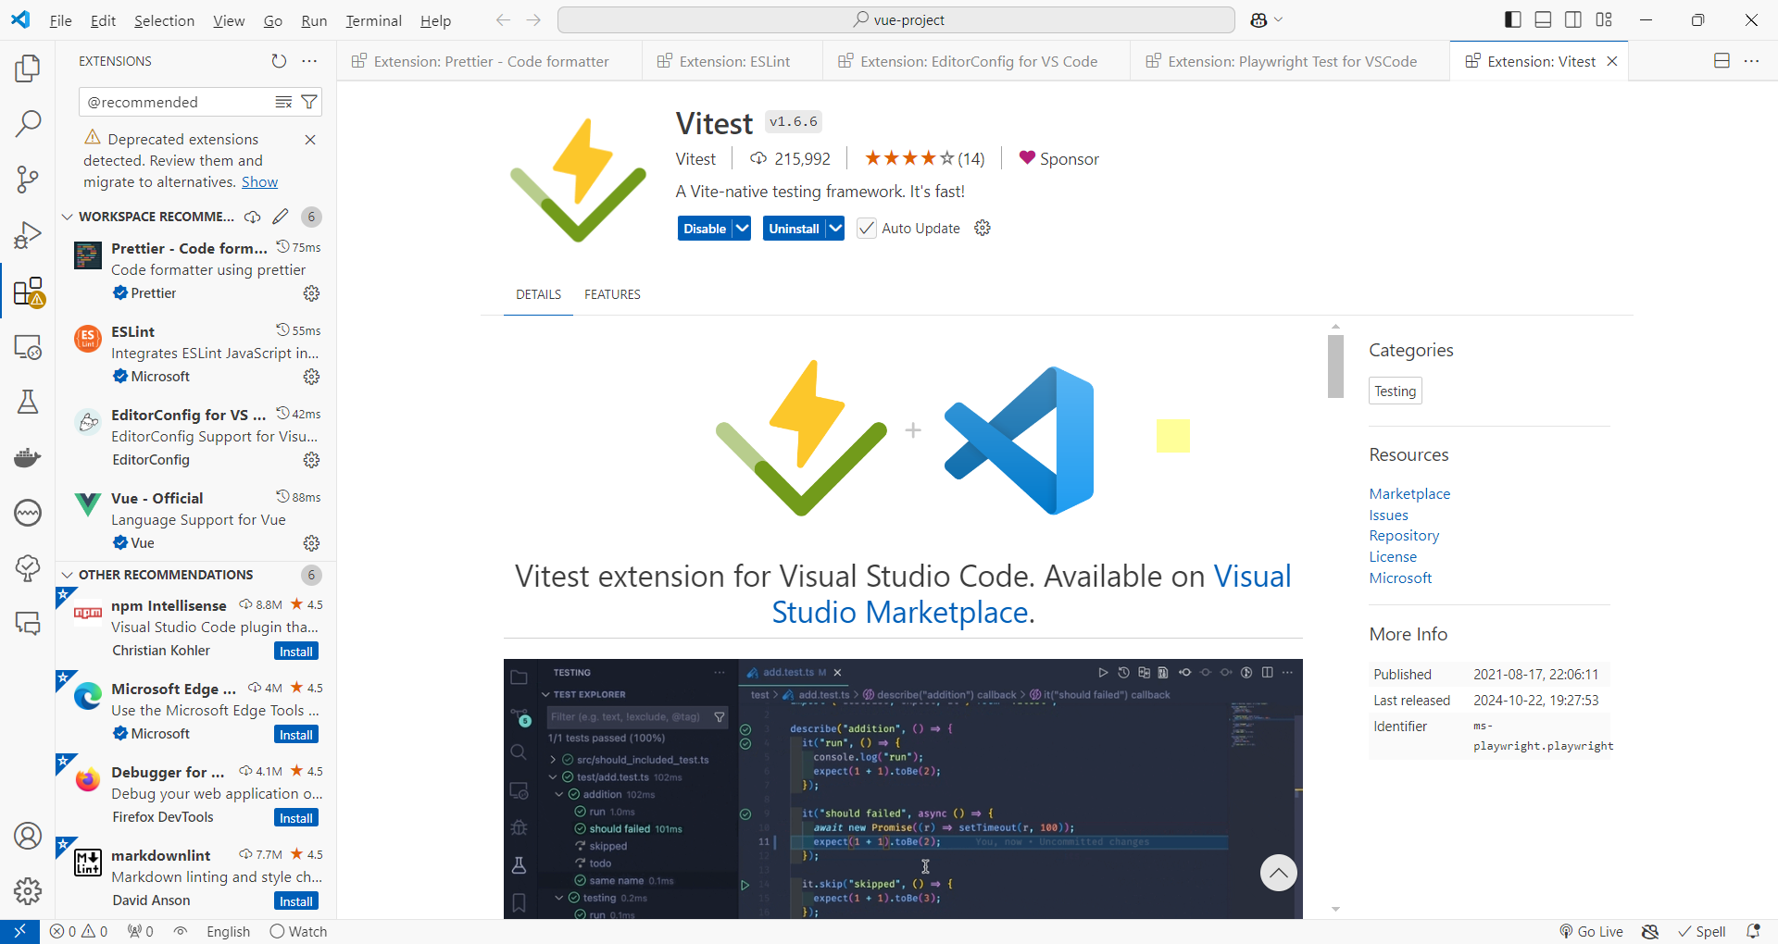Select the Testing category tag
The image size is (1778, 944).
(1396, 391)
